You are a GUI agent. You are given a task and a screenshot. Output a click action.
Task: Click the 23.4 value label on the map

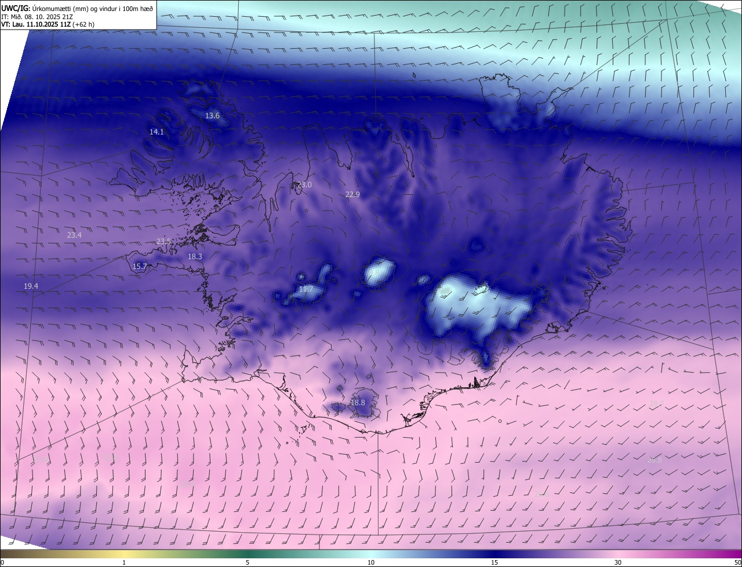pos(74,235)
